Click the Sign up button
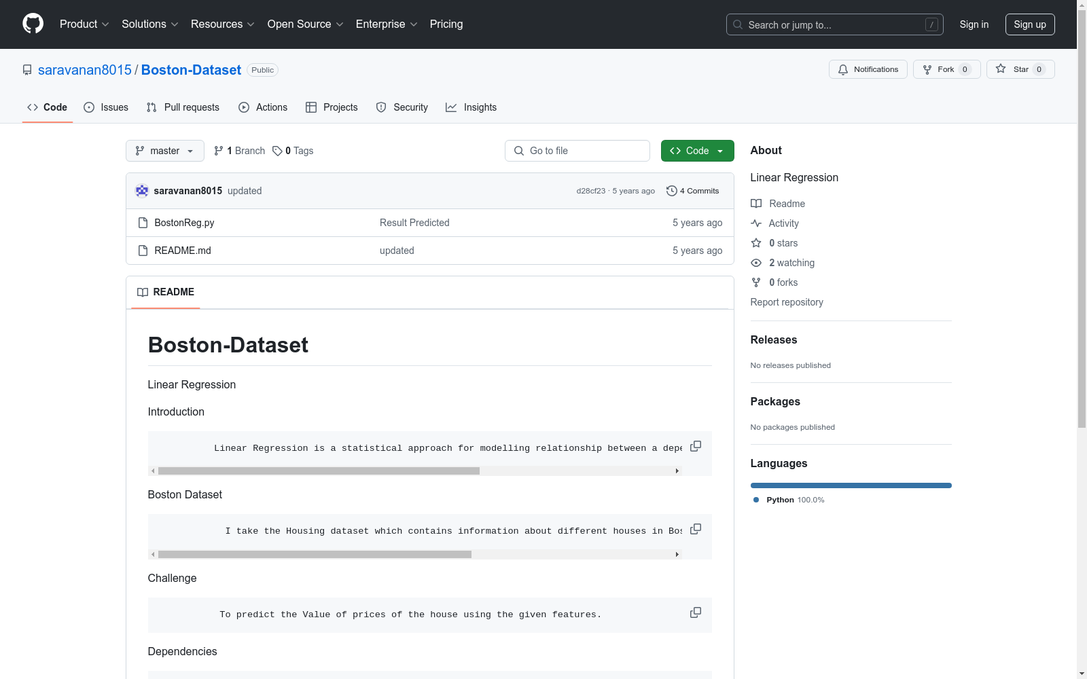The width and height of the screenshot is (1087, 679). (x=1030, y=24)
